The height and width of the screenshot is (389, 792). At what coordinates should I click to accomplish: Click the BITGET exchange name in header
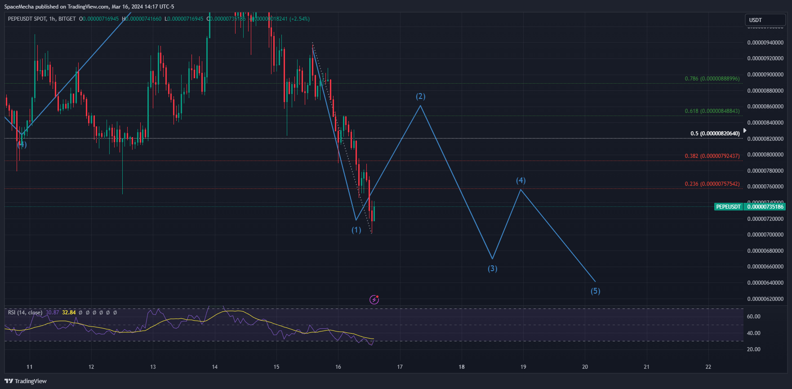click(x=67, y=19)
